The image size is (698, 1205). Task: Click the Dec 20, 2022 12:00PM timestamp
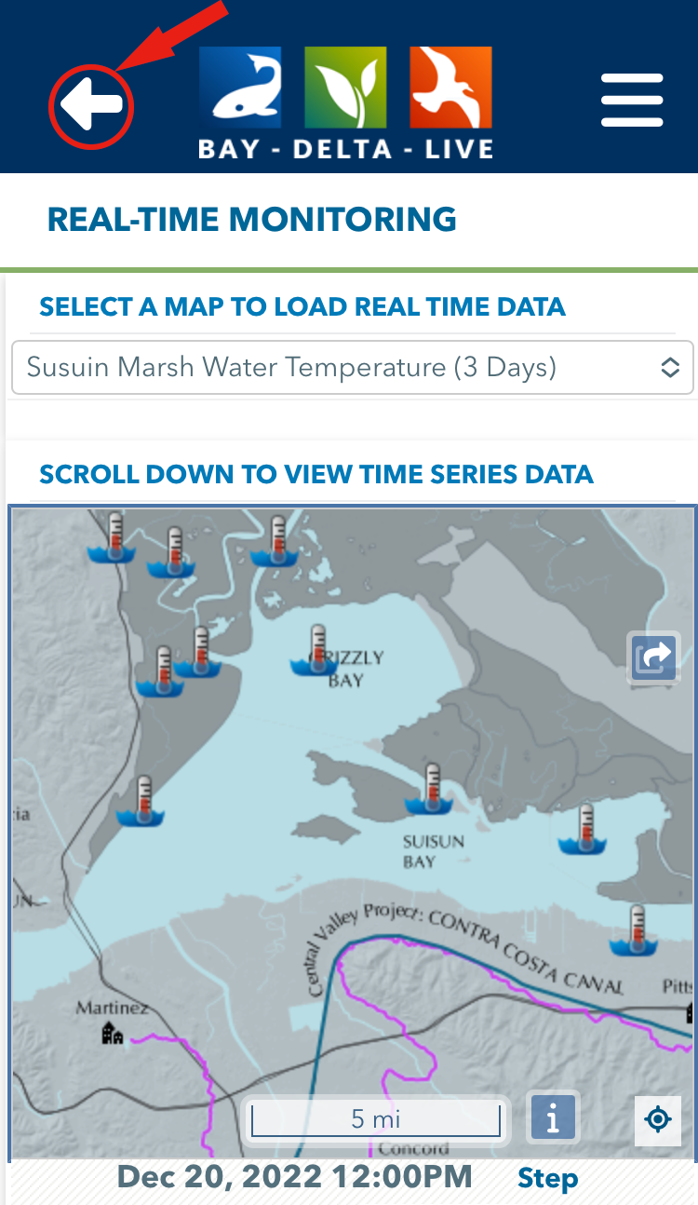point(295,1176)
